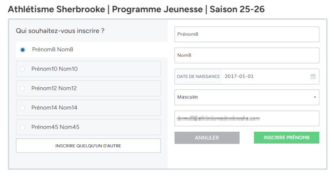Click the 'Qui souhaitez-vous inscrire ?' heading
334x180 pixels.
(x=60, y=31)
